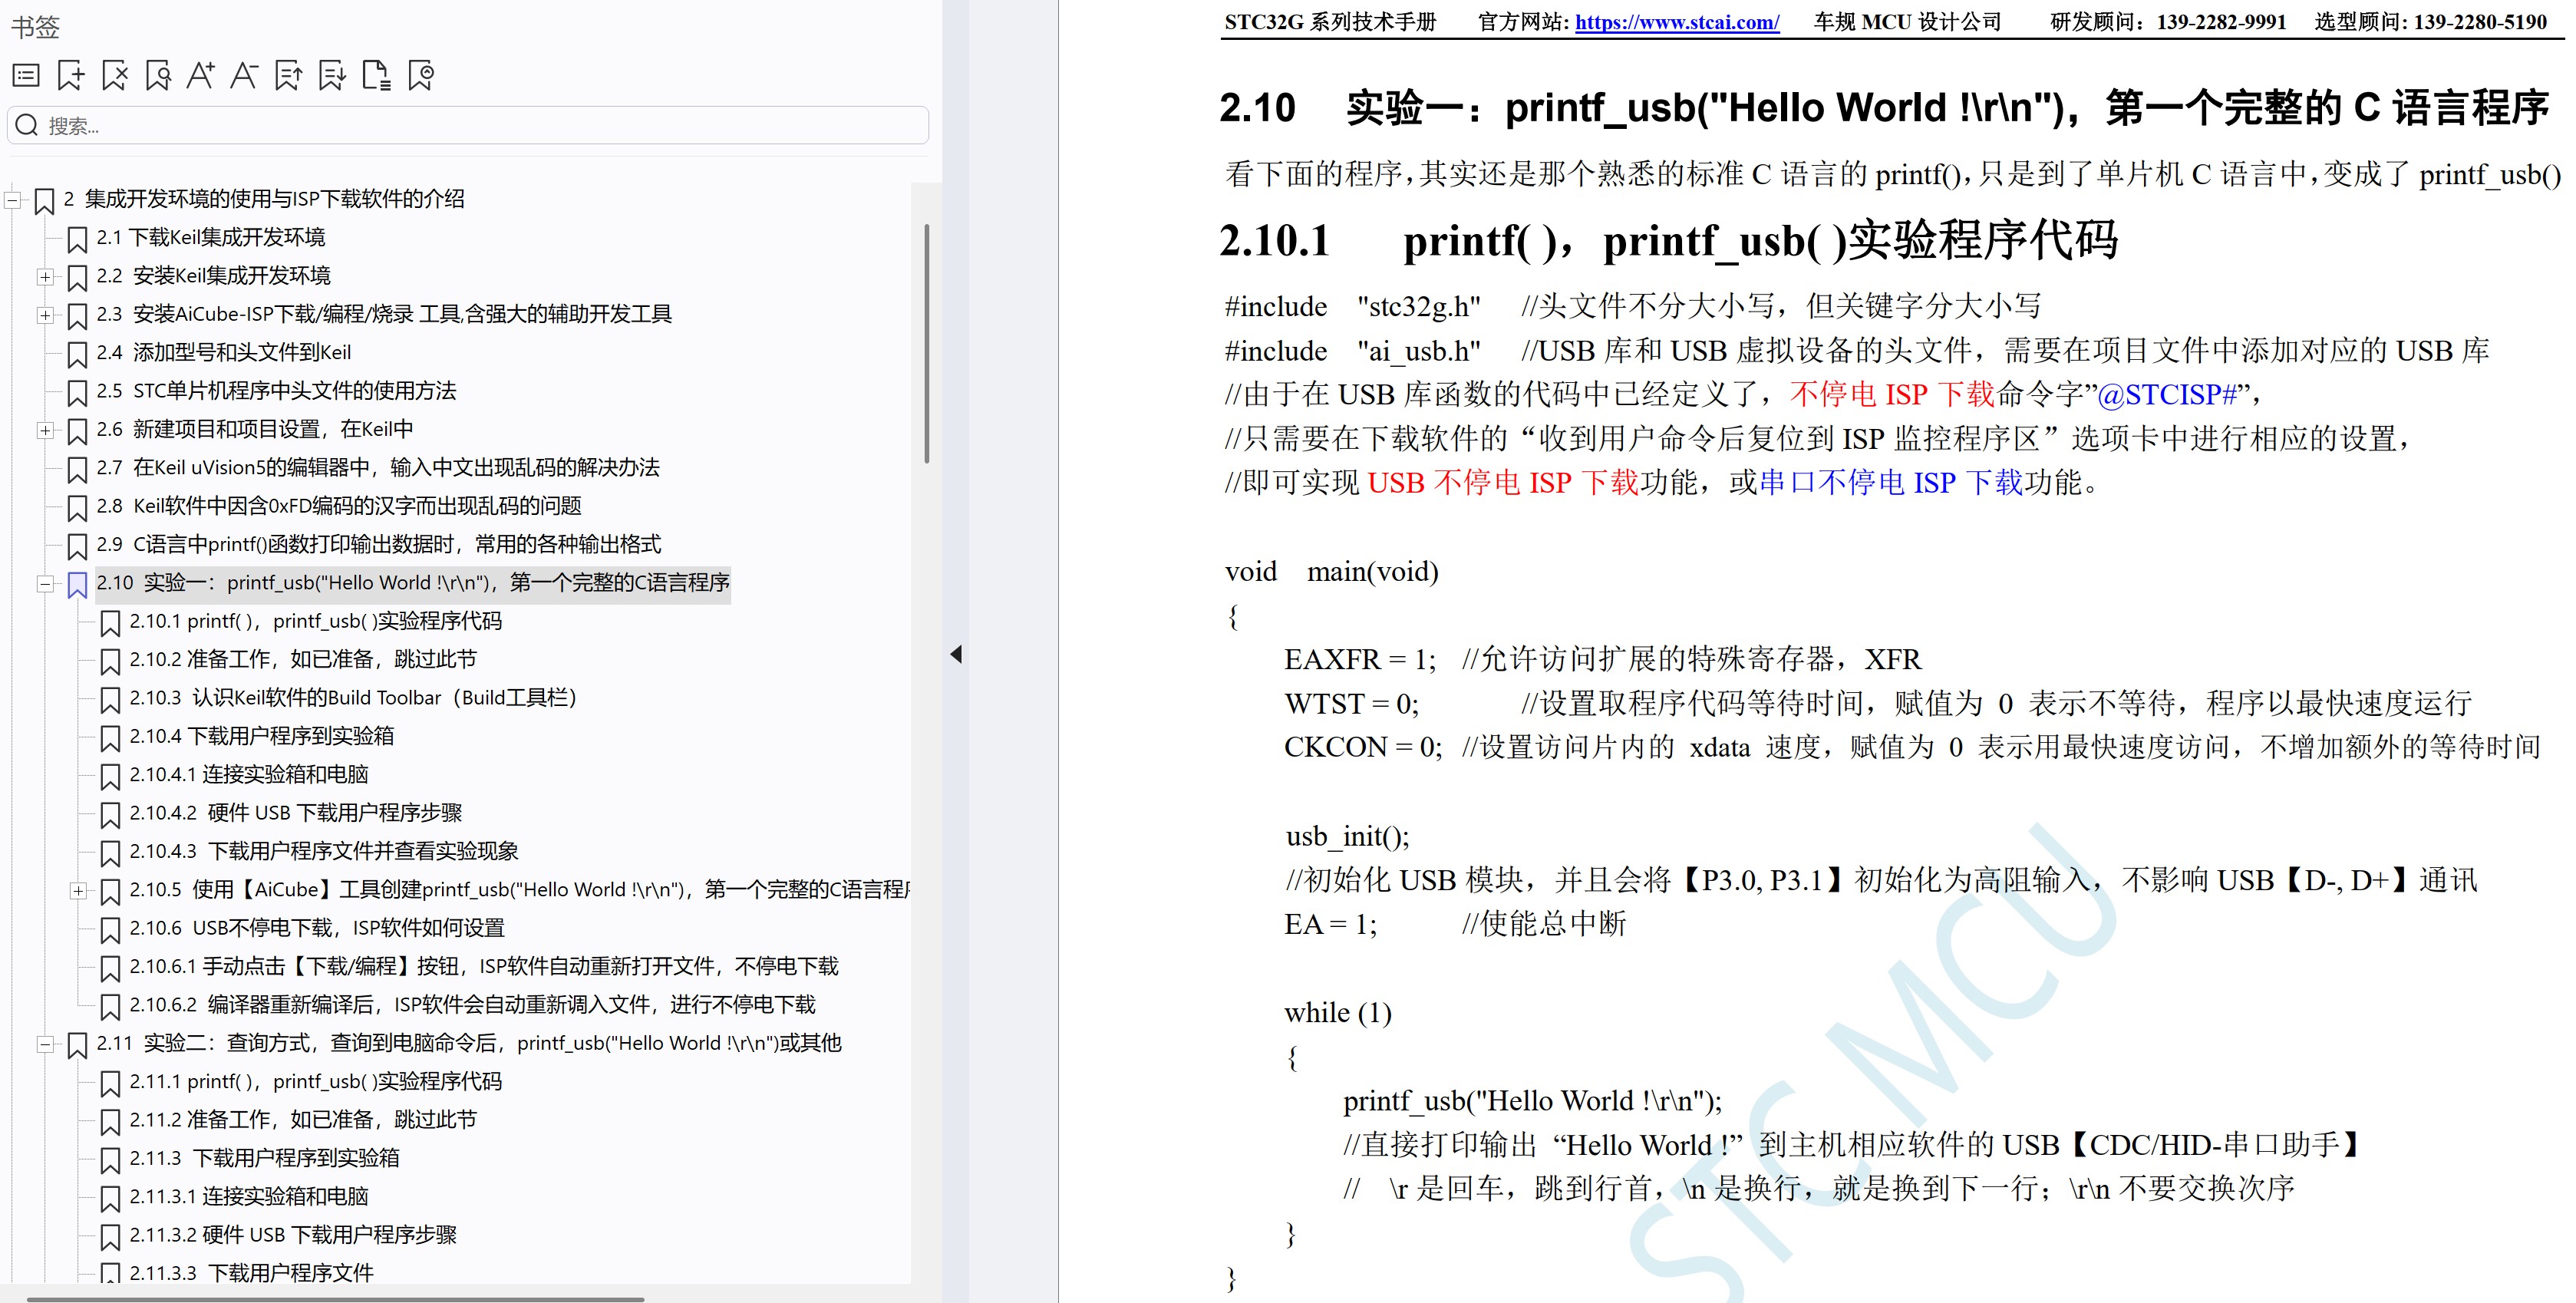Increase bookmark text size with A+ icon
The image size is (2576, 1303).
[202, 75]
